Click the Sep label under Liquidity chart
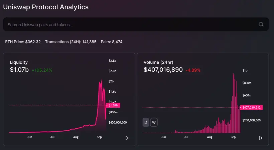Viewport: 274px width, 150px height. coord(99,137)
